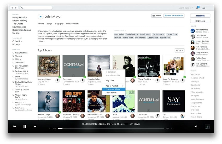Open Collection under Your Music
Screen dimensions: 222x144
point(17,41)
